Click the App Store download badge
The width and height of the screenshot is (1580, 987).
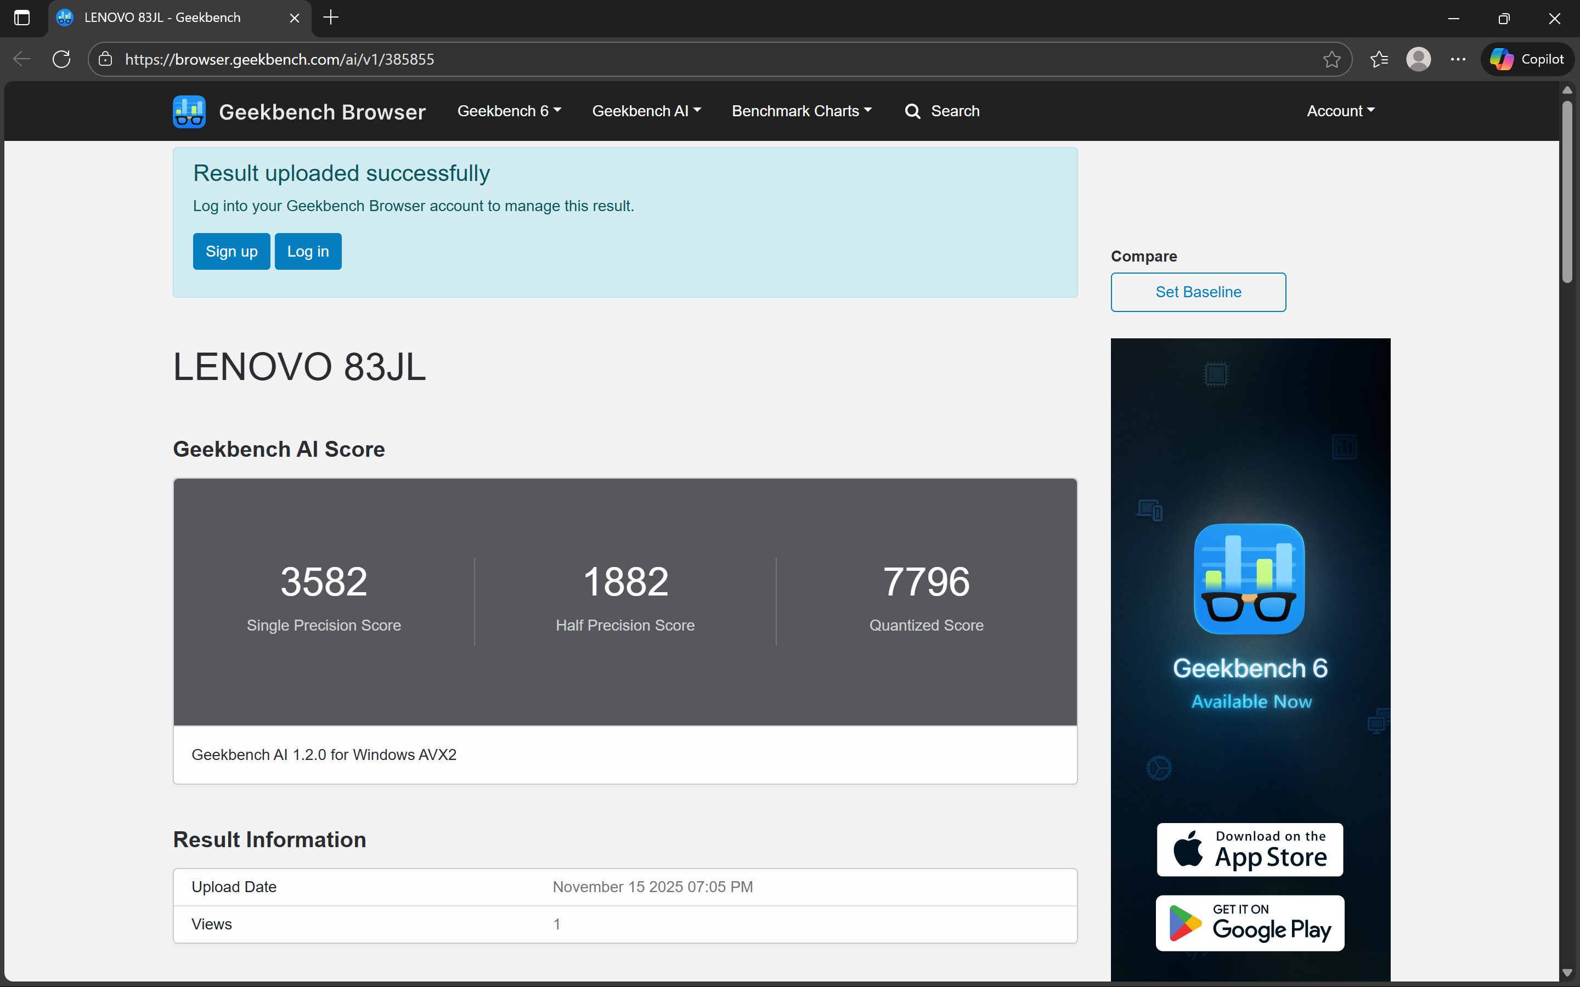[x=1249, y=849]
